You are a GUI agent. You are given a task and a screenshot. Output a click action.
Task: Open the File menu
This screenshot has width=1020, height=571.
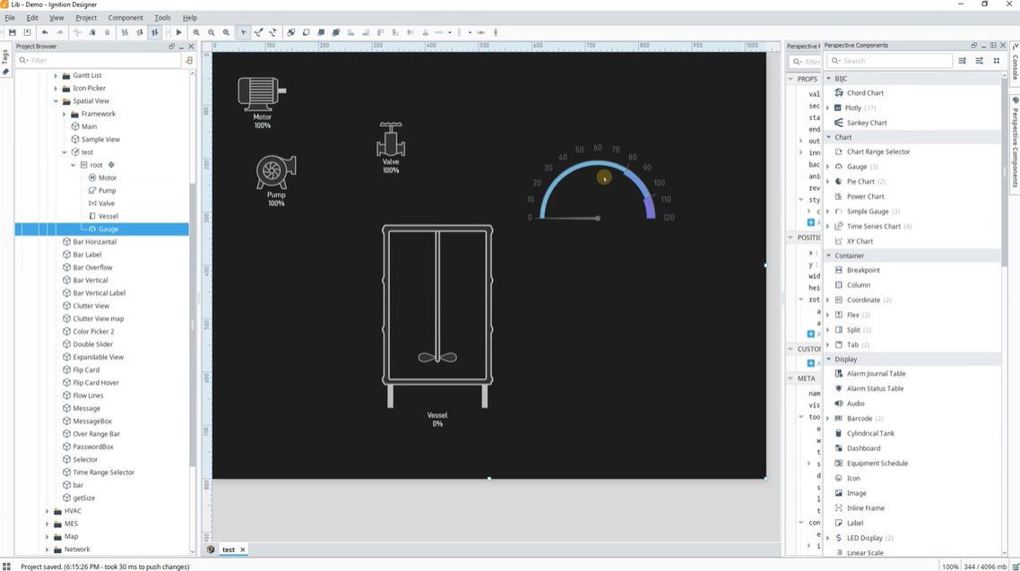(x=10, y=18)
